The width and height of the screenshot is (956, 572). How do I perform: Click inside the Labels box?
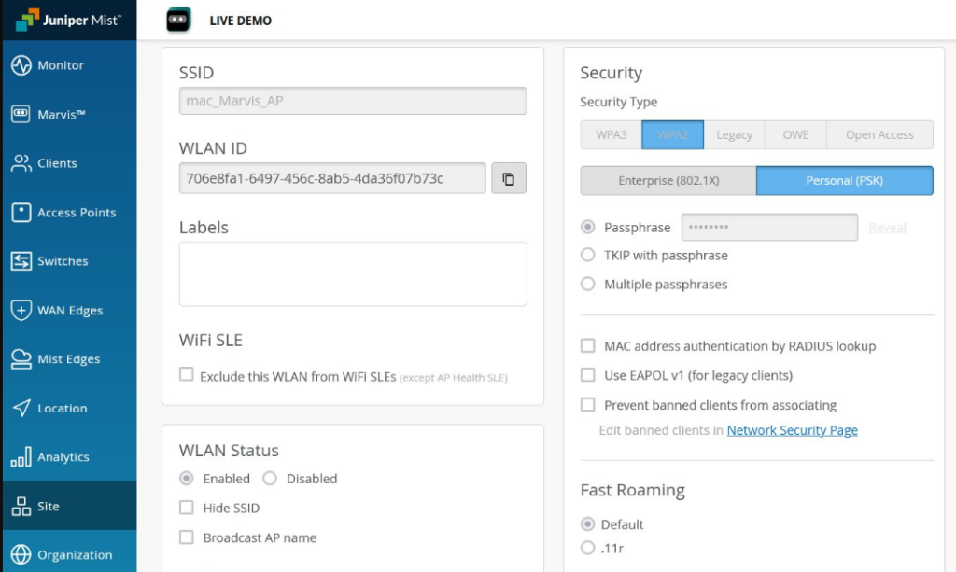pos(352,274)
